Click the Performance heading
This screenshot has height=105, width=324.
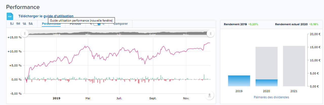pyautogui.click(x=23, y=7)
